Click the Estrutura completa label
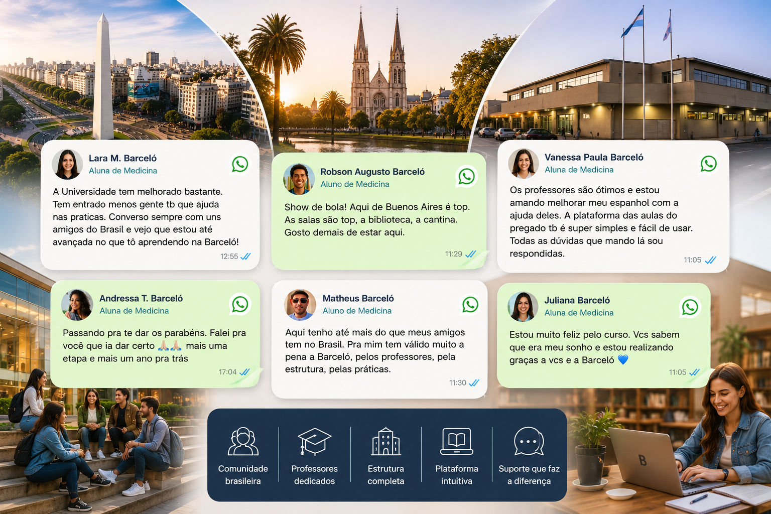The width and height of the screenshot is (771, 514). tap(385, 475)
